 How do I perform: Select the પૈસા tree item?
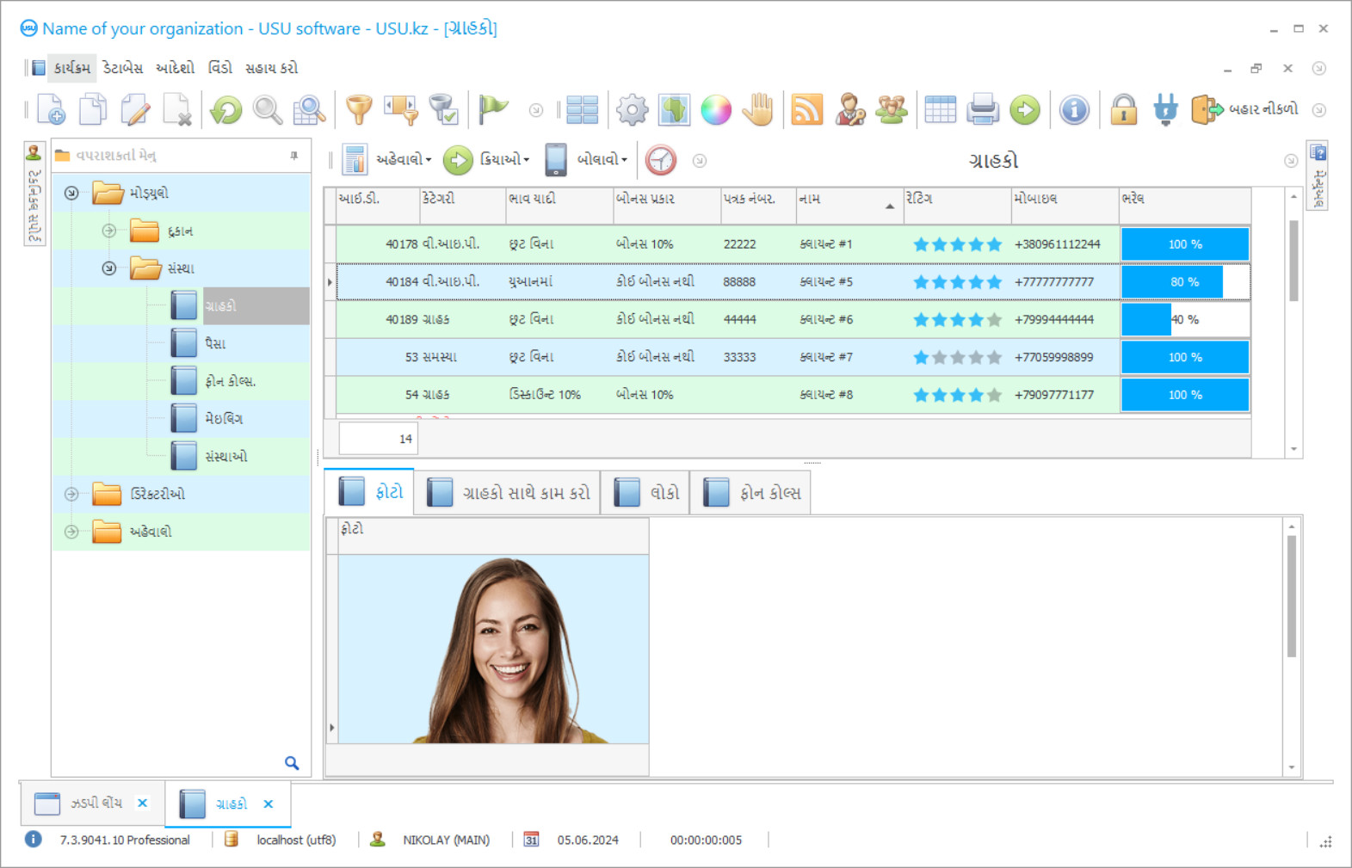pyautogui.click(x=215, y=343)
